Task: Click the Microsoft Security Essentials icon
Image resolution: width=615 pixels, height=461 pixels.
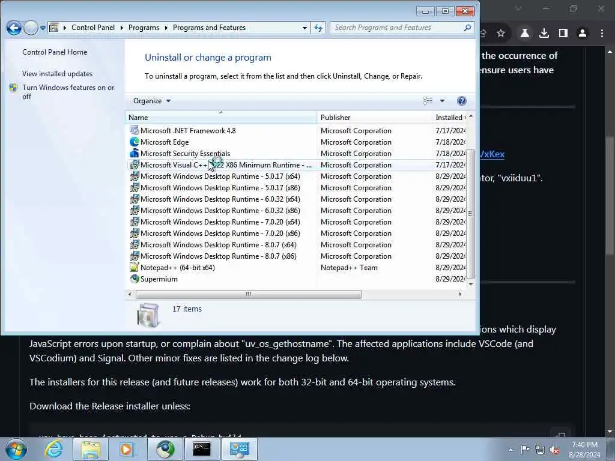Action: point(134,153)
